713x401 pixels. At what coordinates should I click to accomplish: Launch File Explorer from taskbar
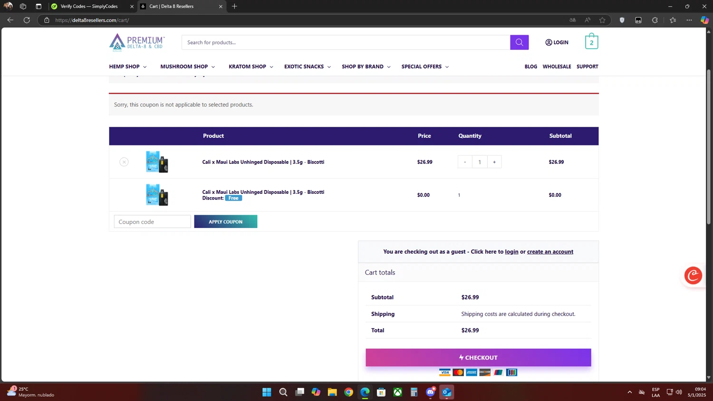(332, 392)
